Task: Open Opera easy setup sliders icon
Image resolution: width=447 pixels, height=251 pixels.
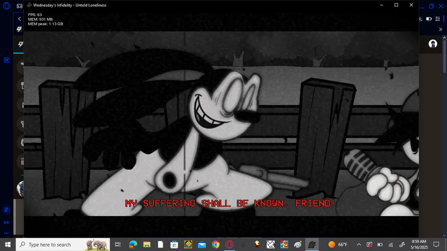Action: coord(438,19)
